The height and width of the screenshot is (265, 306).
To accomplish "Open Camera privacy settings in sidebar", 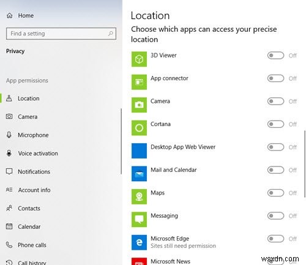I will click(x=61, y=117).
